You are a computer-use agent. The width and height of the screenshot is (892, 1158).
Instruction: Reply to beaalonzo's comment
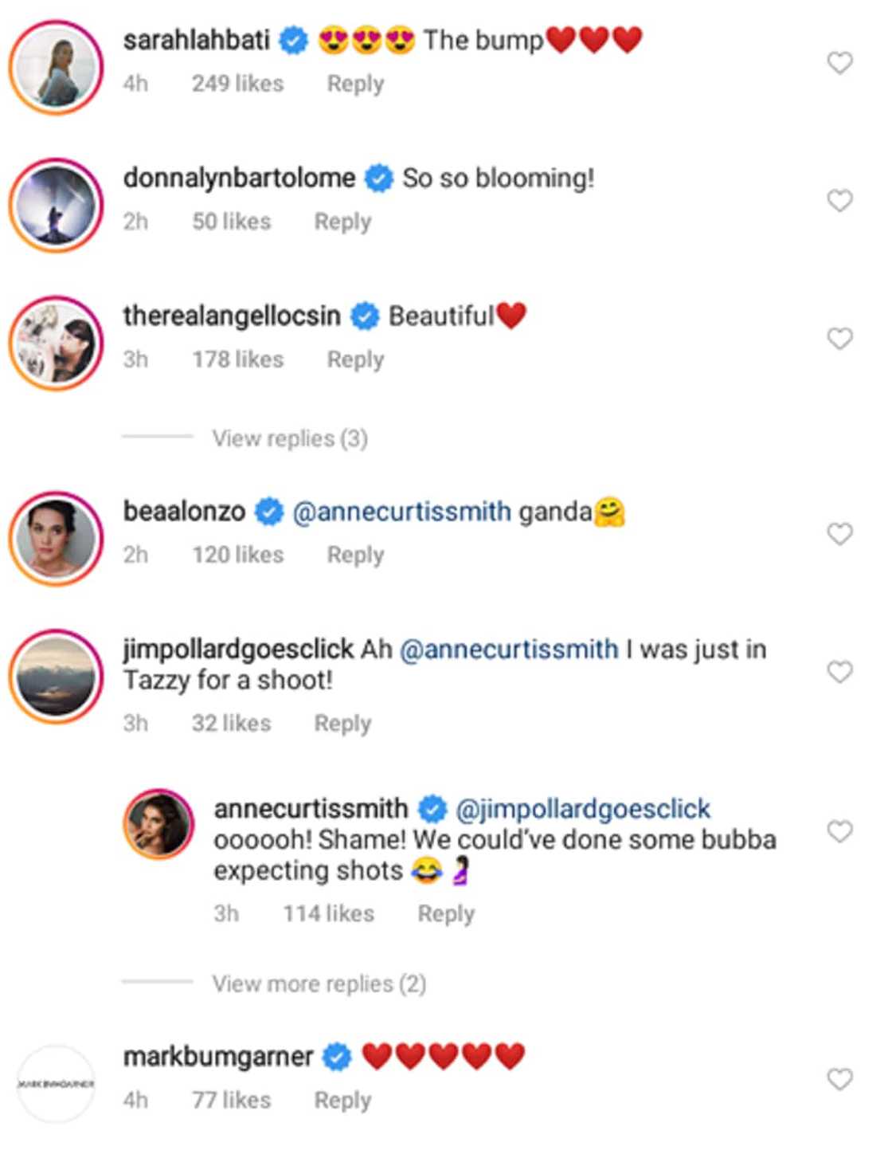[356, 554]
